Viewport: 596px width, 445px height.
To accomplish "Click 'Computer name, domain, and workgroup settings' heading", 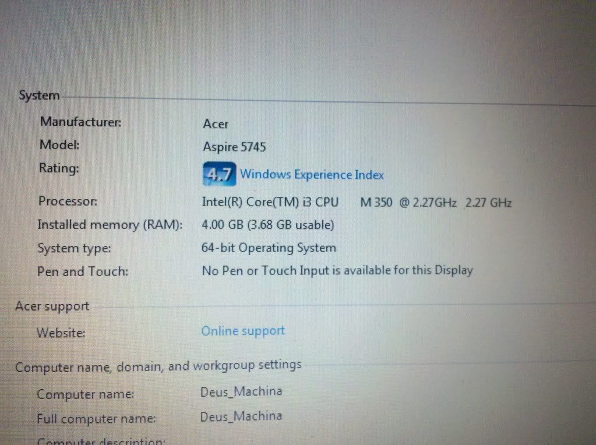I will (158, 366).
